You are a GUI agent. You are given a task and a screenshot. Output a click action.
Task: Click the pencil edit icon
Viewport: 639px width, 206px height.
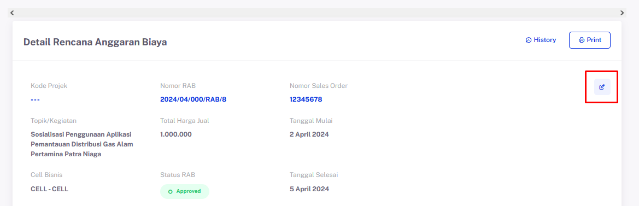coord(602,87)
